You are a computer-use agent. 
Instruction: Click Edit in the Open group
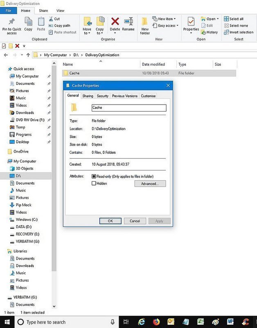(207, 25)
